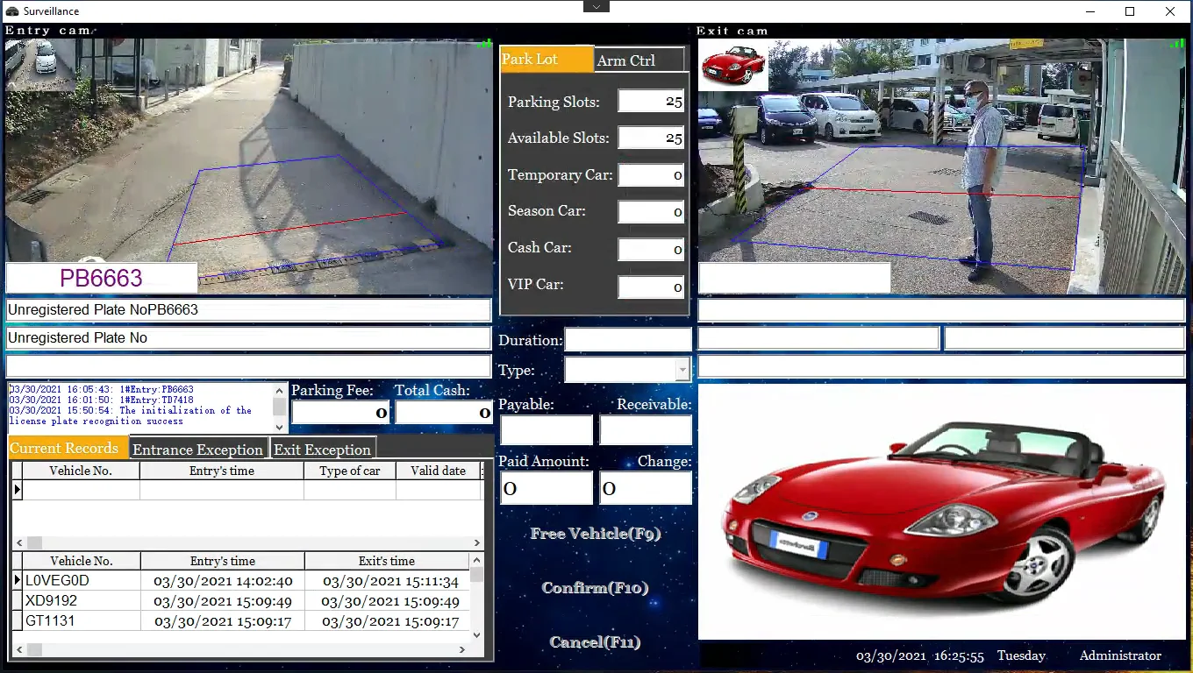1193x673 pixels.
Task: Click the Free Vehicle(F9) button
Action: pyautogui.click(x=595, y=534)
